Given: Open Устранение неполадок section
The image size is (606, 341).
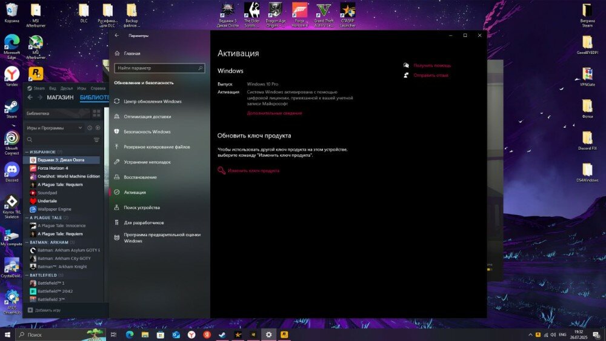Looking at the screenshot, I should tap(147, 162).
